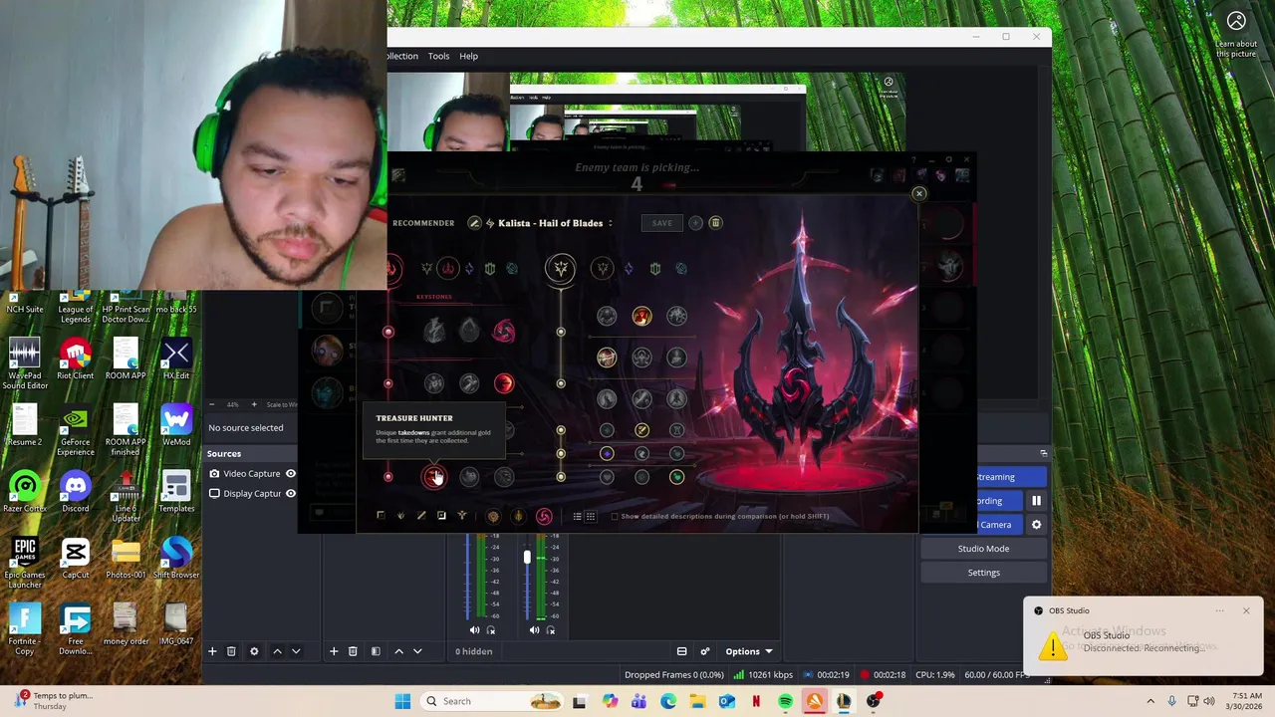Open the Recommender tab

click(423, 223)
